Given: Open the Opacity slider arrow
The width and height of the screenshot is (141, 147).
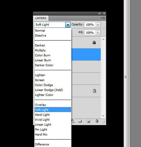Looking at the screenshot, I should tap(98, 24).
